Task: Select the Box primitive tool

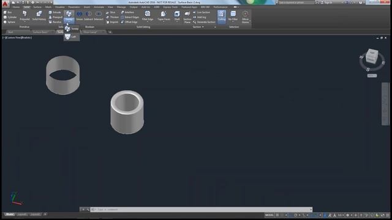Action: [x=8, y=12]
